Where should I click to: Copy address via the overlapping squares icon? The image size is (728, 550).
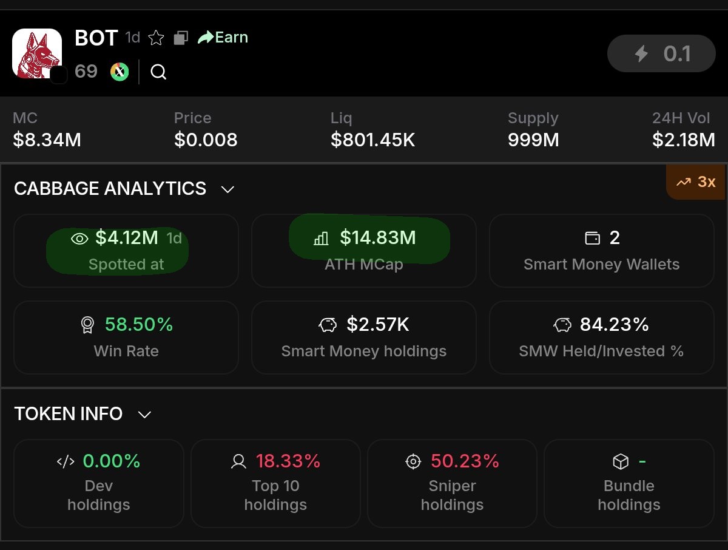[x=180, y=38]
